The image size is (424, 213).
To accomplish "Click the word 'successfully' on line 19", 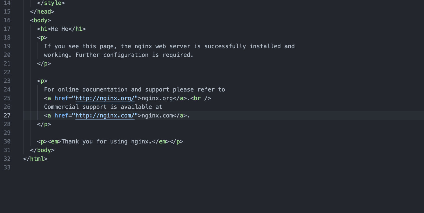I will [x=225, y=46].
